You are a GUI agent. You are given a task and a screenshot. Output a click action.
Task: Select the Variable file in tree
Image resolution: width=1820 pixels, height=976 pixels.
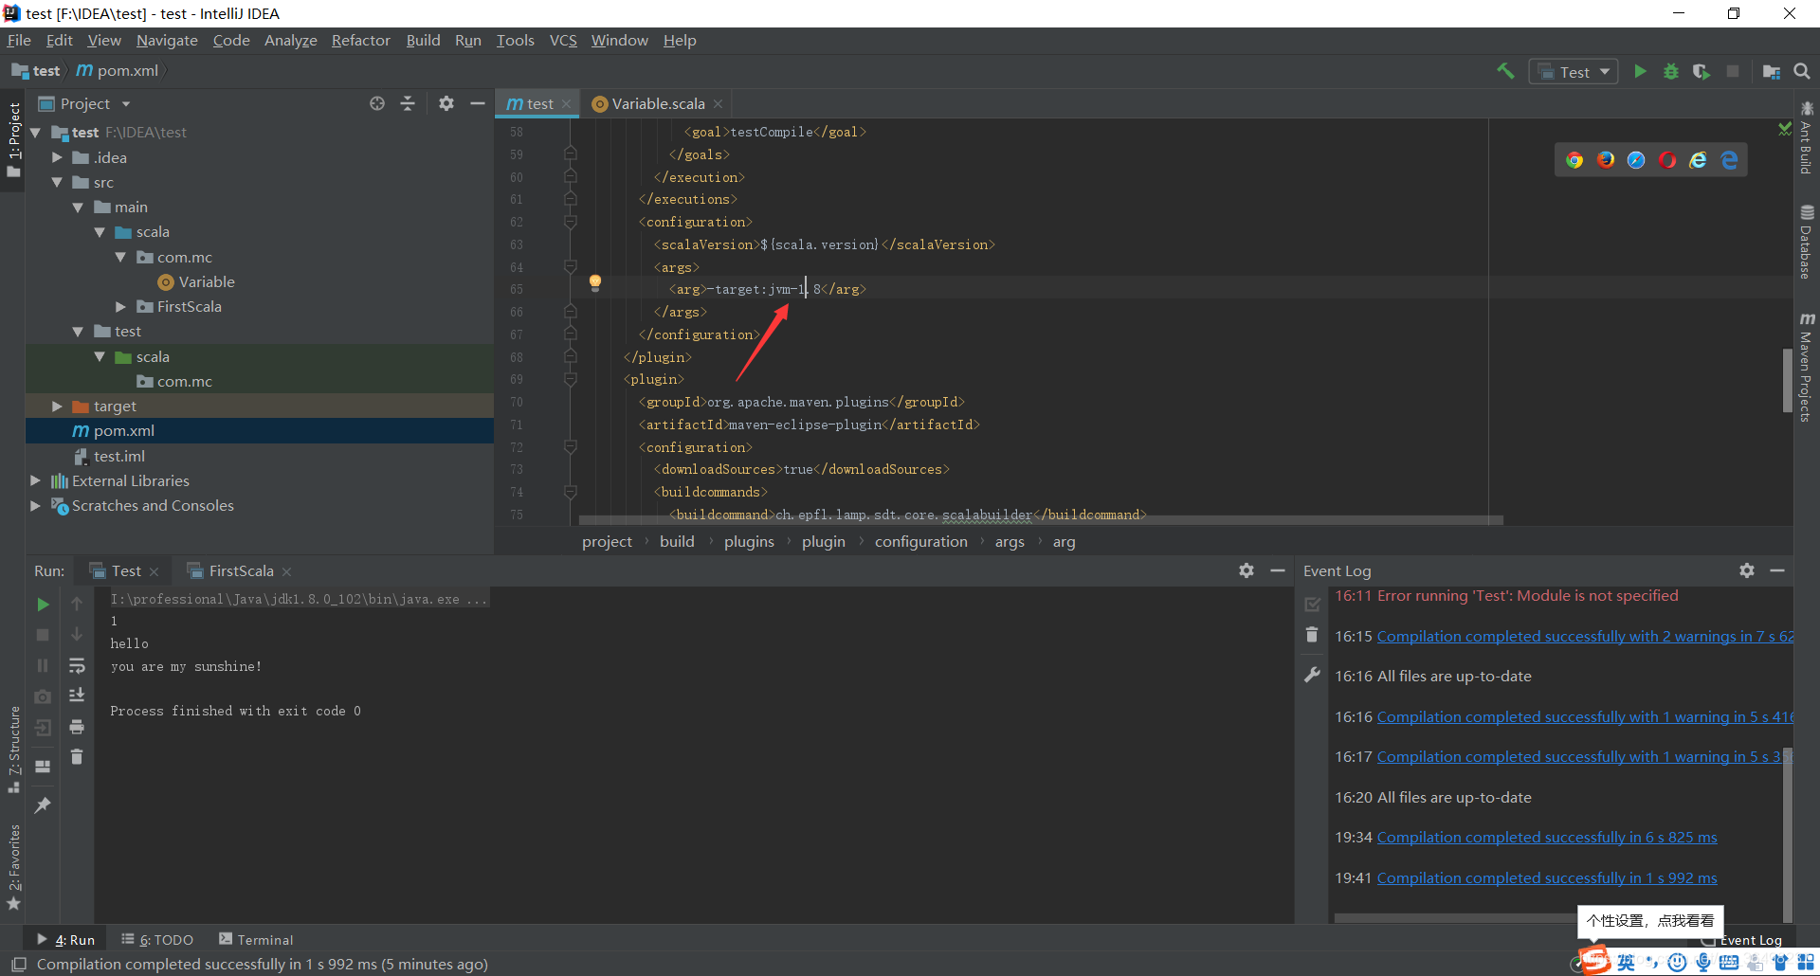tap(206, 281)
